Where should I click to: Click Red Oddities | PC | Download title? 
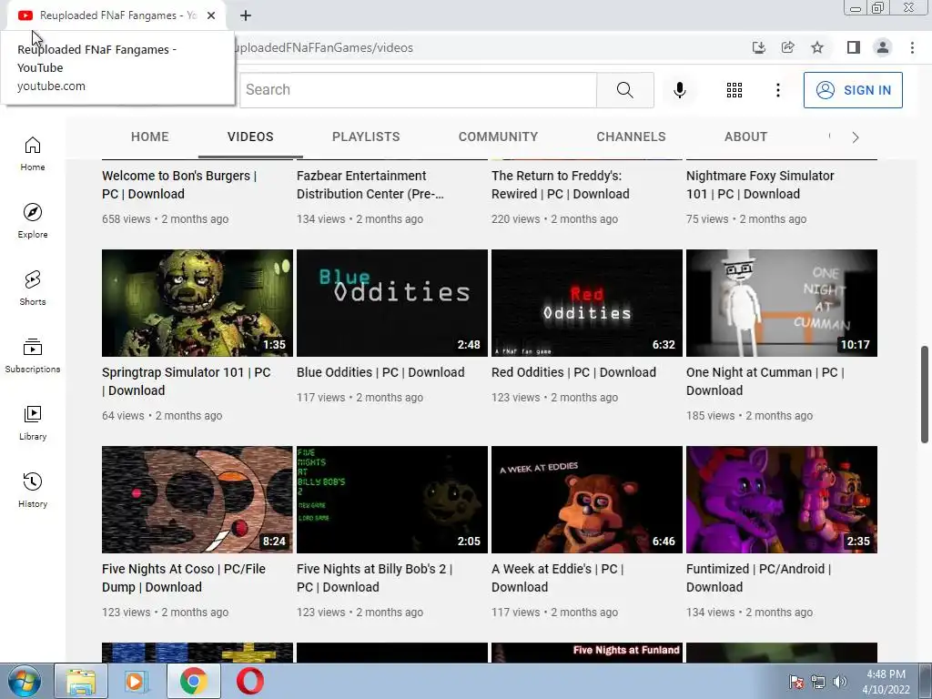click(573, 372)
